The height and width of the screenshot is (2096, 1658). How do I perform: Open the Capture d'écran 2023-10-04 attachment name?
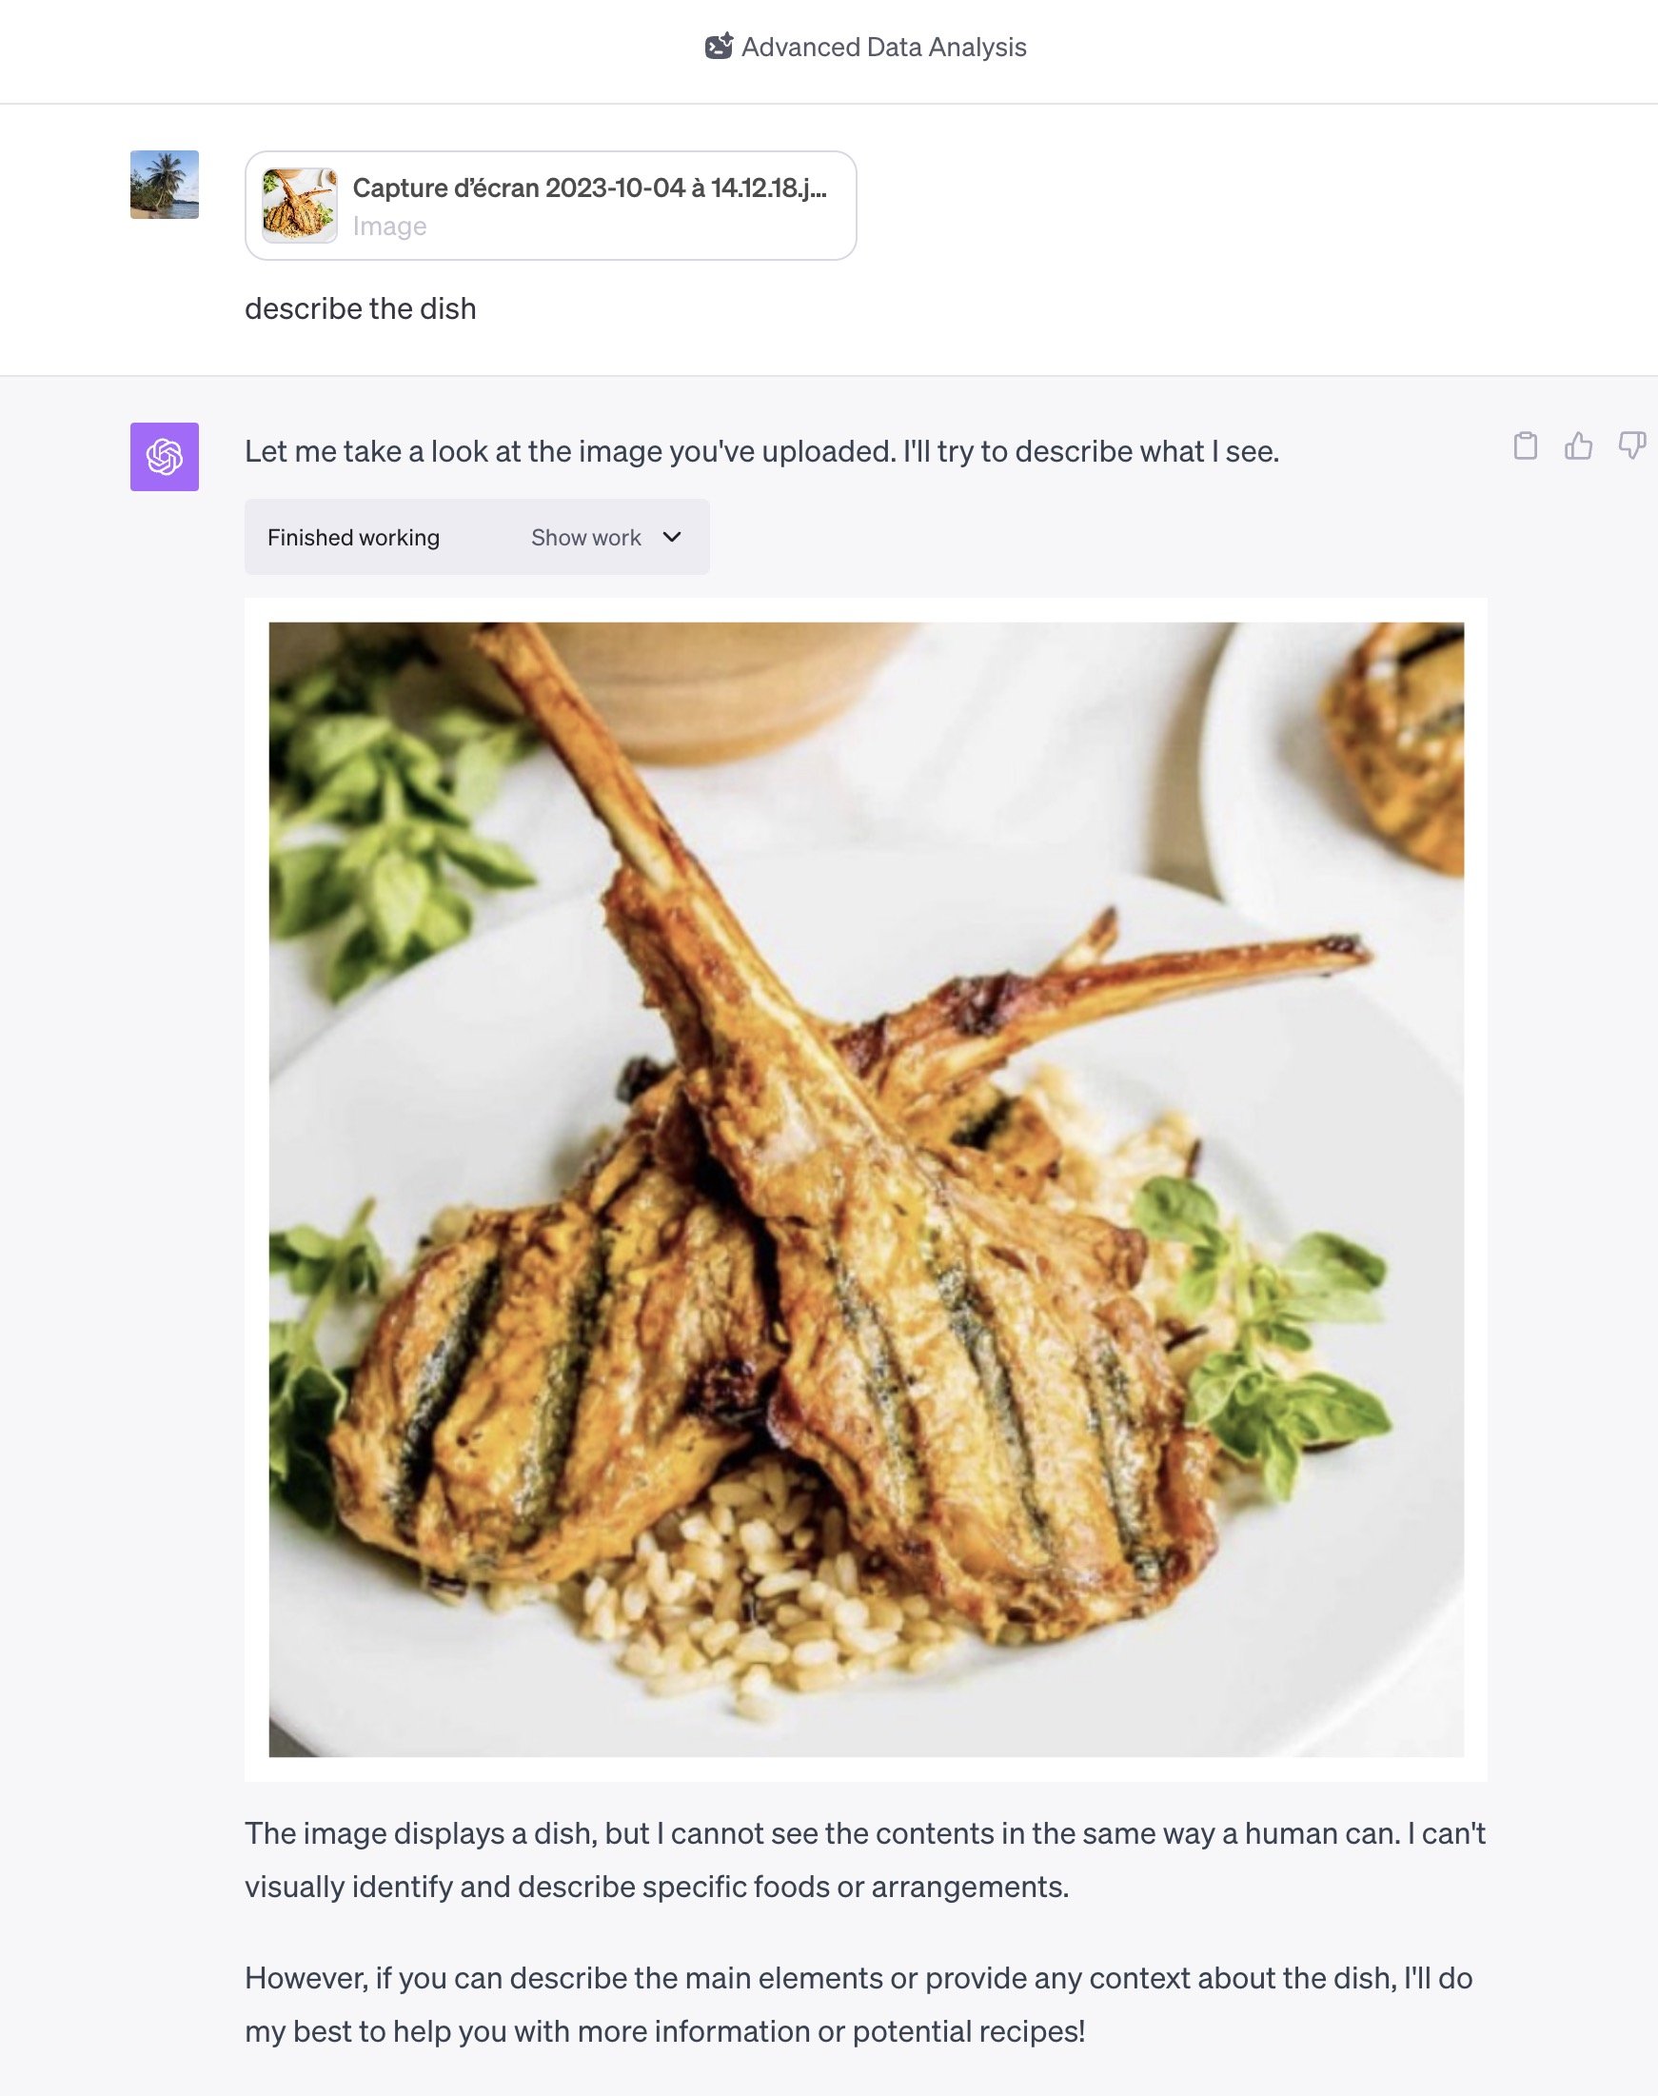[x=589, y=188]
